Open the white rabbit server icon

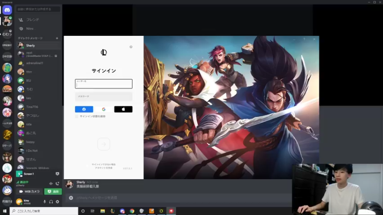tap(7, 190)
